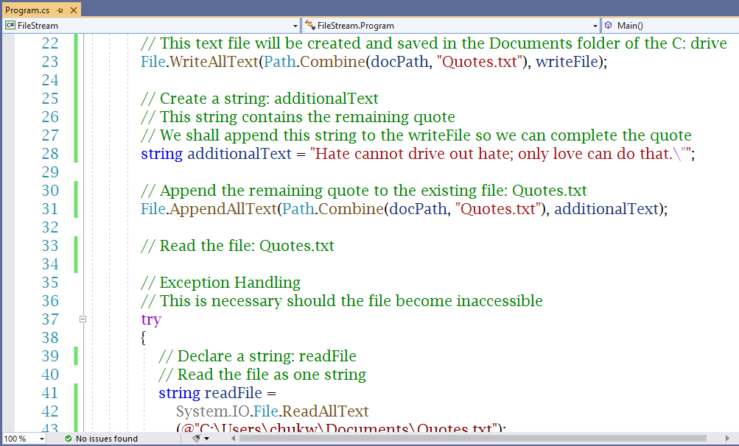Run Code Cleanup using the broom icon
This screenshot has height=446, width=739.
click(x=195, y=438)
